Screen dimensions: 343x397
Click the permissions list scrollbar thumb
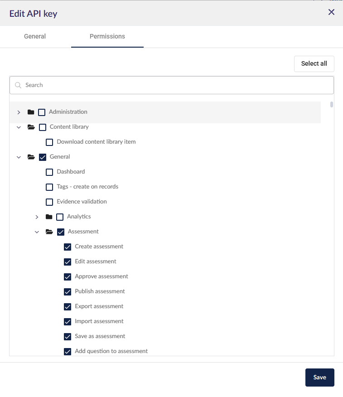click(x=332, y=104)
